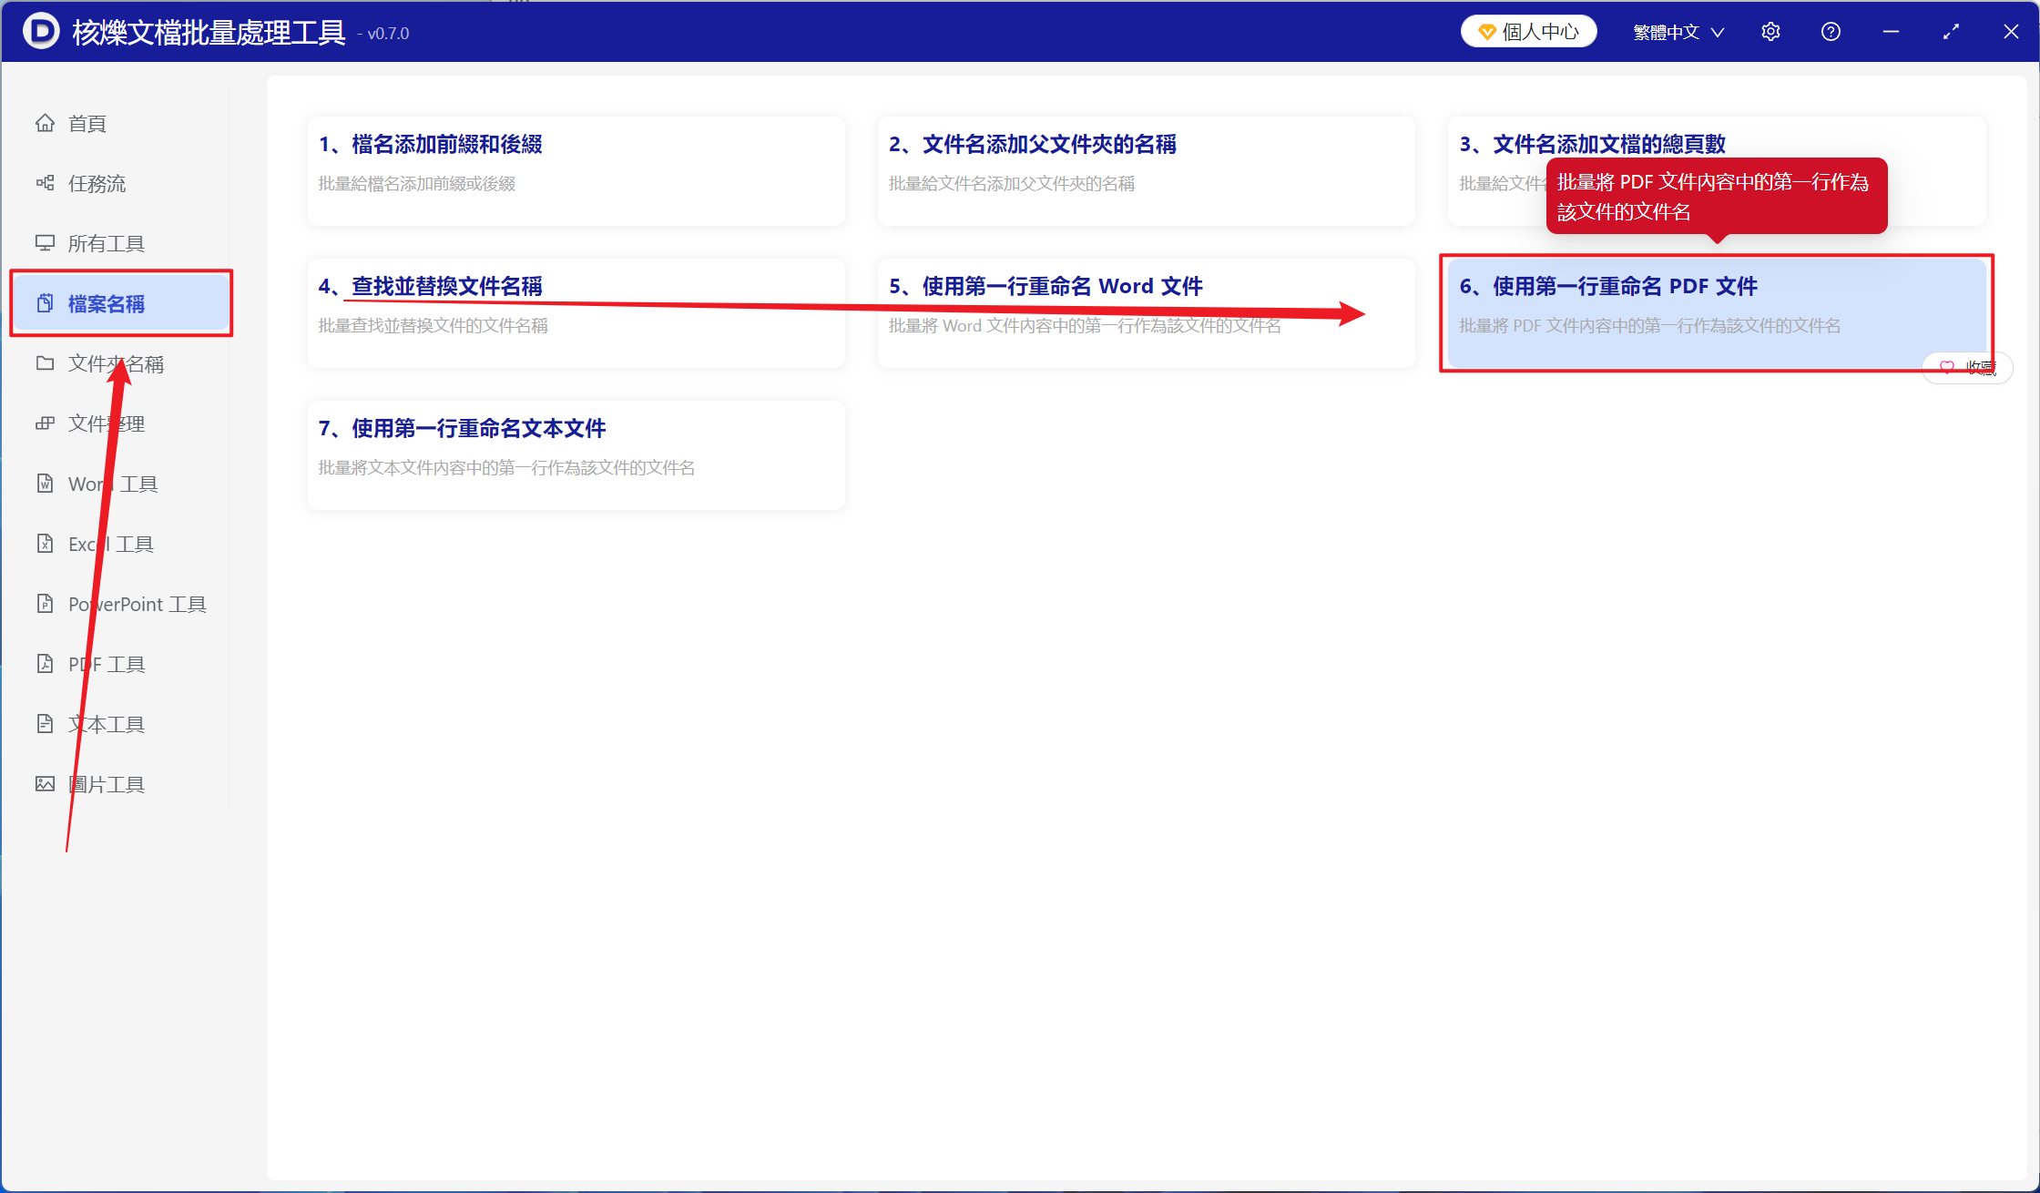
Task: Click description 批量查找並替換文件的文件名稱
Action: pyautogui.click(x=433, y=326)
